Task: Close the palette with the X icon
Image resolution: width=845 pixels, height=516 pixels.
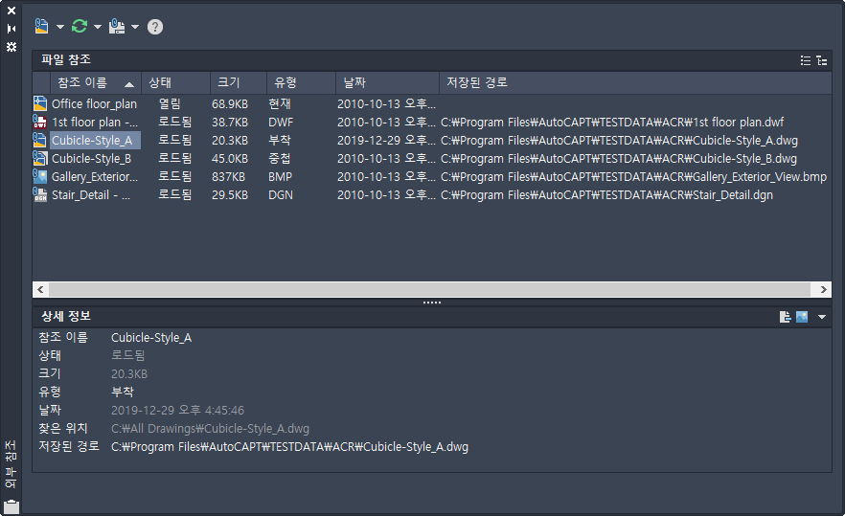Action: [x=11, y=11]
